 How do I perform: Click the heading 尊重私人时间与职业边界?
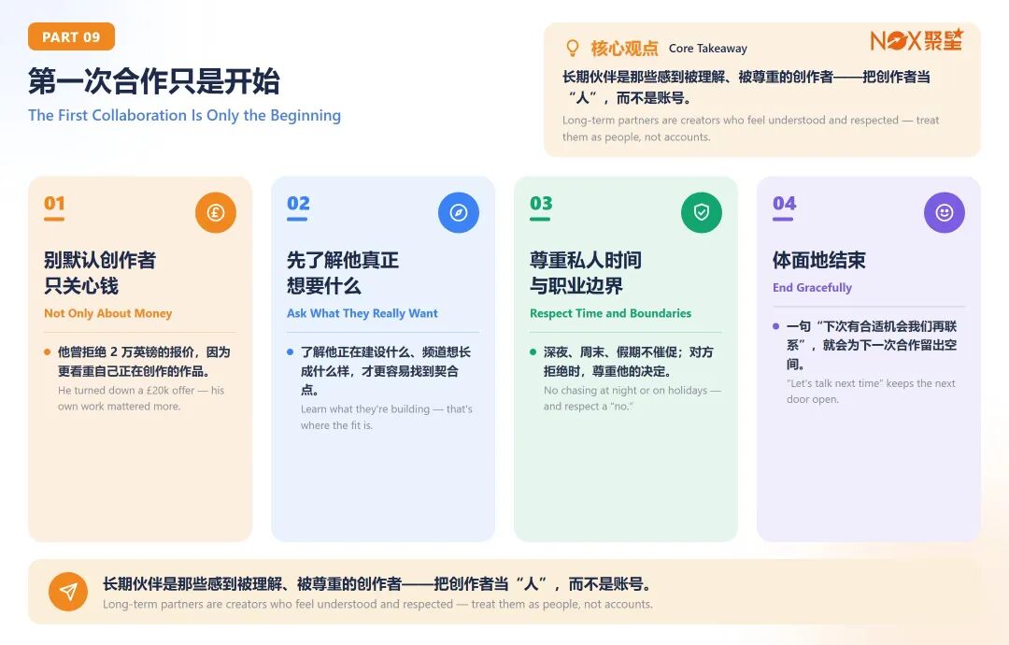coord(586,273)
